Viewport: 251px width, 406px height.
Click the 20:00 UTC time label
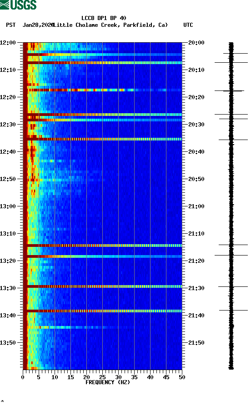coord(196,42)
